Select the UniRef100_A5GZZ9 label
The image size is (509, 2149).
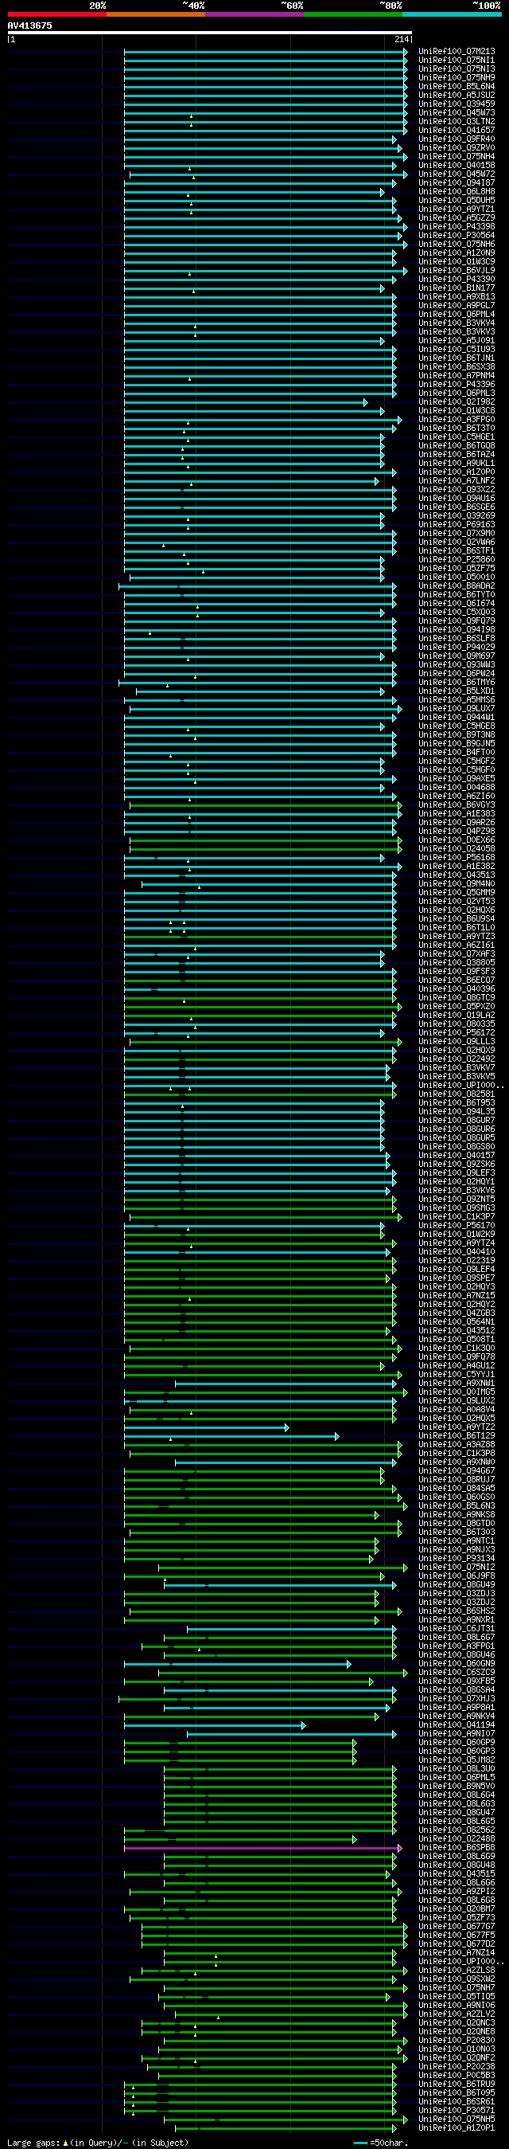(x=457, y=217)
